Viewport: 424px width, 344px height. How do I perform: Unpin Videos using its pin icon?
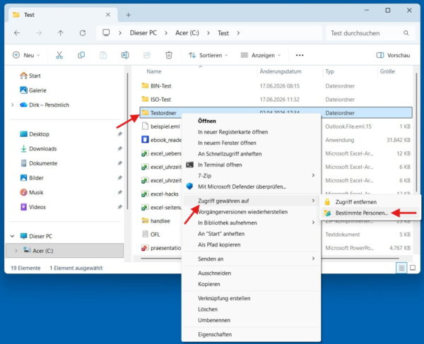coord(120,207)
